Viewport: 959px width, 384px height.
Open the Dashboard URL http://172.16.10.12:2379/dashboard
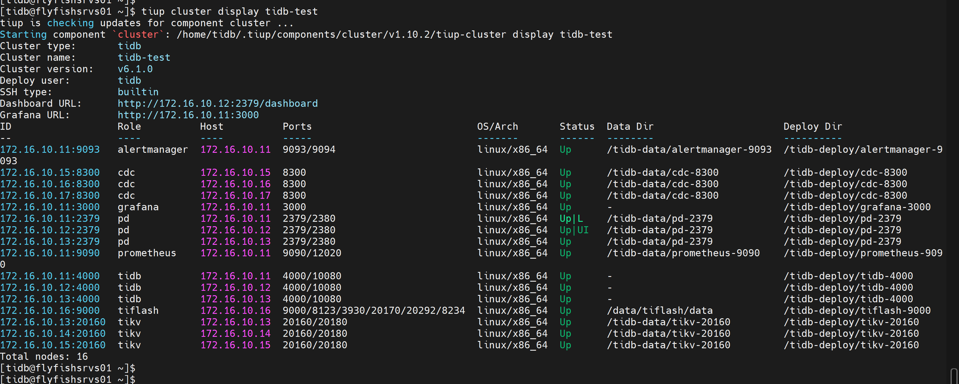[x=218, y=104]
